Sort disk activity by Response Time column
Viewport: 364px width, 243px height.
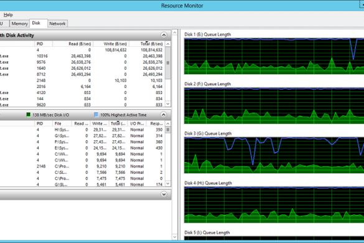156,123
